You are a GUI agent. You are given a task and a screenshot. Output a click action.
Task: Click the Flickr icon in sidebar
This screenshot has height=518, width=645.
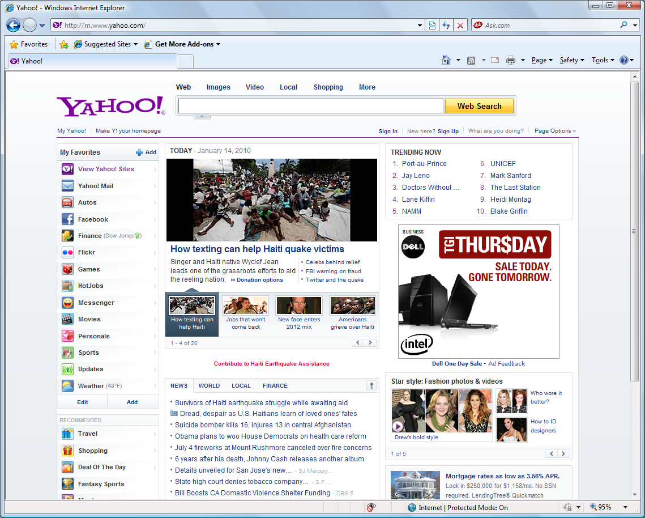pos(67,253)
